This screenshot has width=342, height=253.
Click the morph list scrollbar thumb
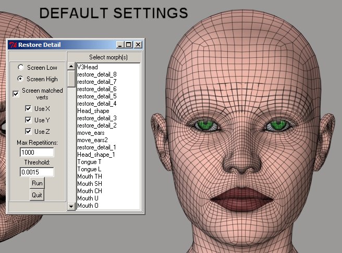point(71,79)
